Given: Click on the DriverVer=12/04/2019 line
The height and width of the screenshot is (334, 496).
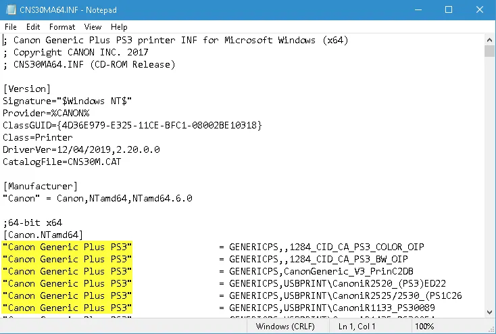Looking at the screenshot, I should [81, 149].
